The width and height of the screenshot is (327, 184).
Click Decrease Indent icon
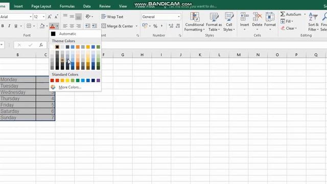88,26
